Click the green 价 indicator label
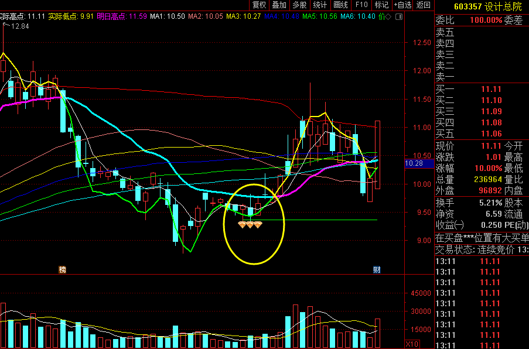The image size is (529, 349). pyautogui.click(x=381, y=16)
